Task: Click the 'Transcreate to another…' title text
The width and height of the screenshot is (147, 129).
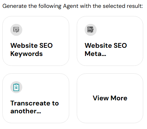Action: [35, 107]
